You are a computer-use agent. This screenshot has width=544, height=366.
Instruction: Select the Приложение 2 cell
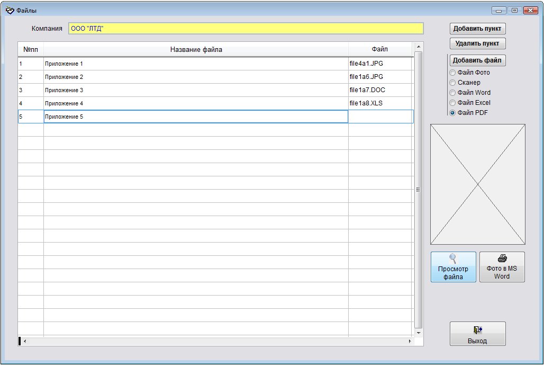(x=196, y=77)
